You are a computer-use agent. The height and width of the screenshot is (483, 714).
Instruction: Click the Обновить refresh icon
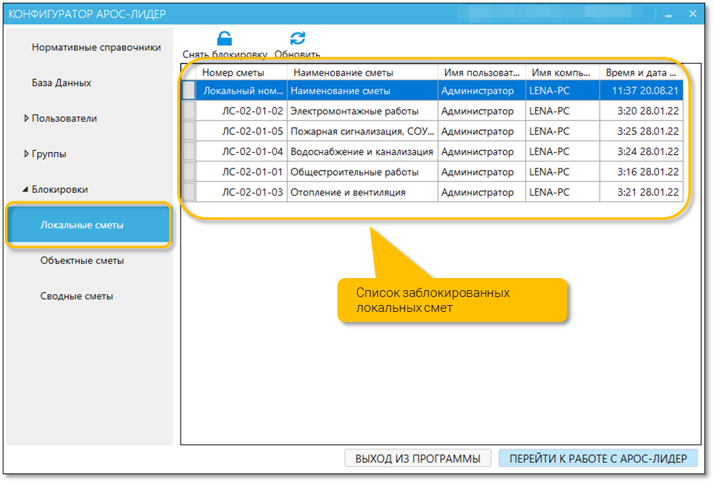coord(297,39)
